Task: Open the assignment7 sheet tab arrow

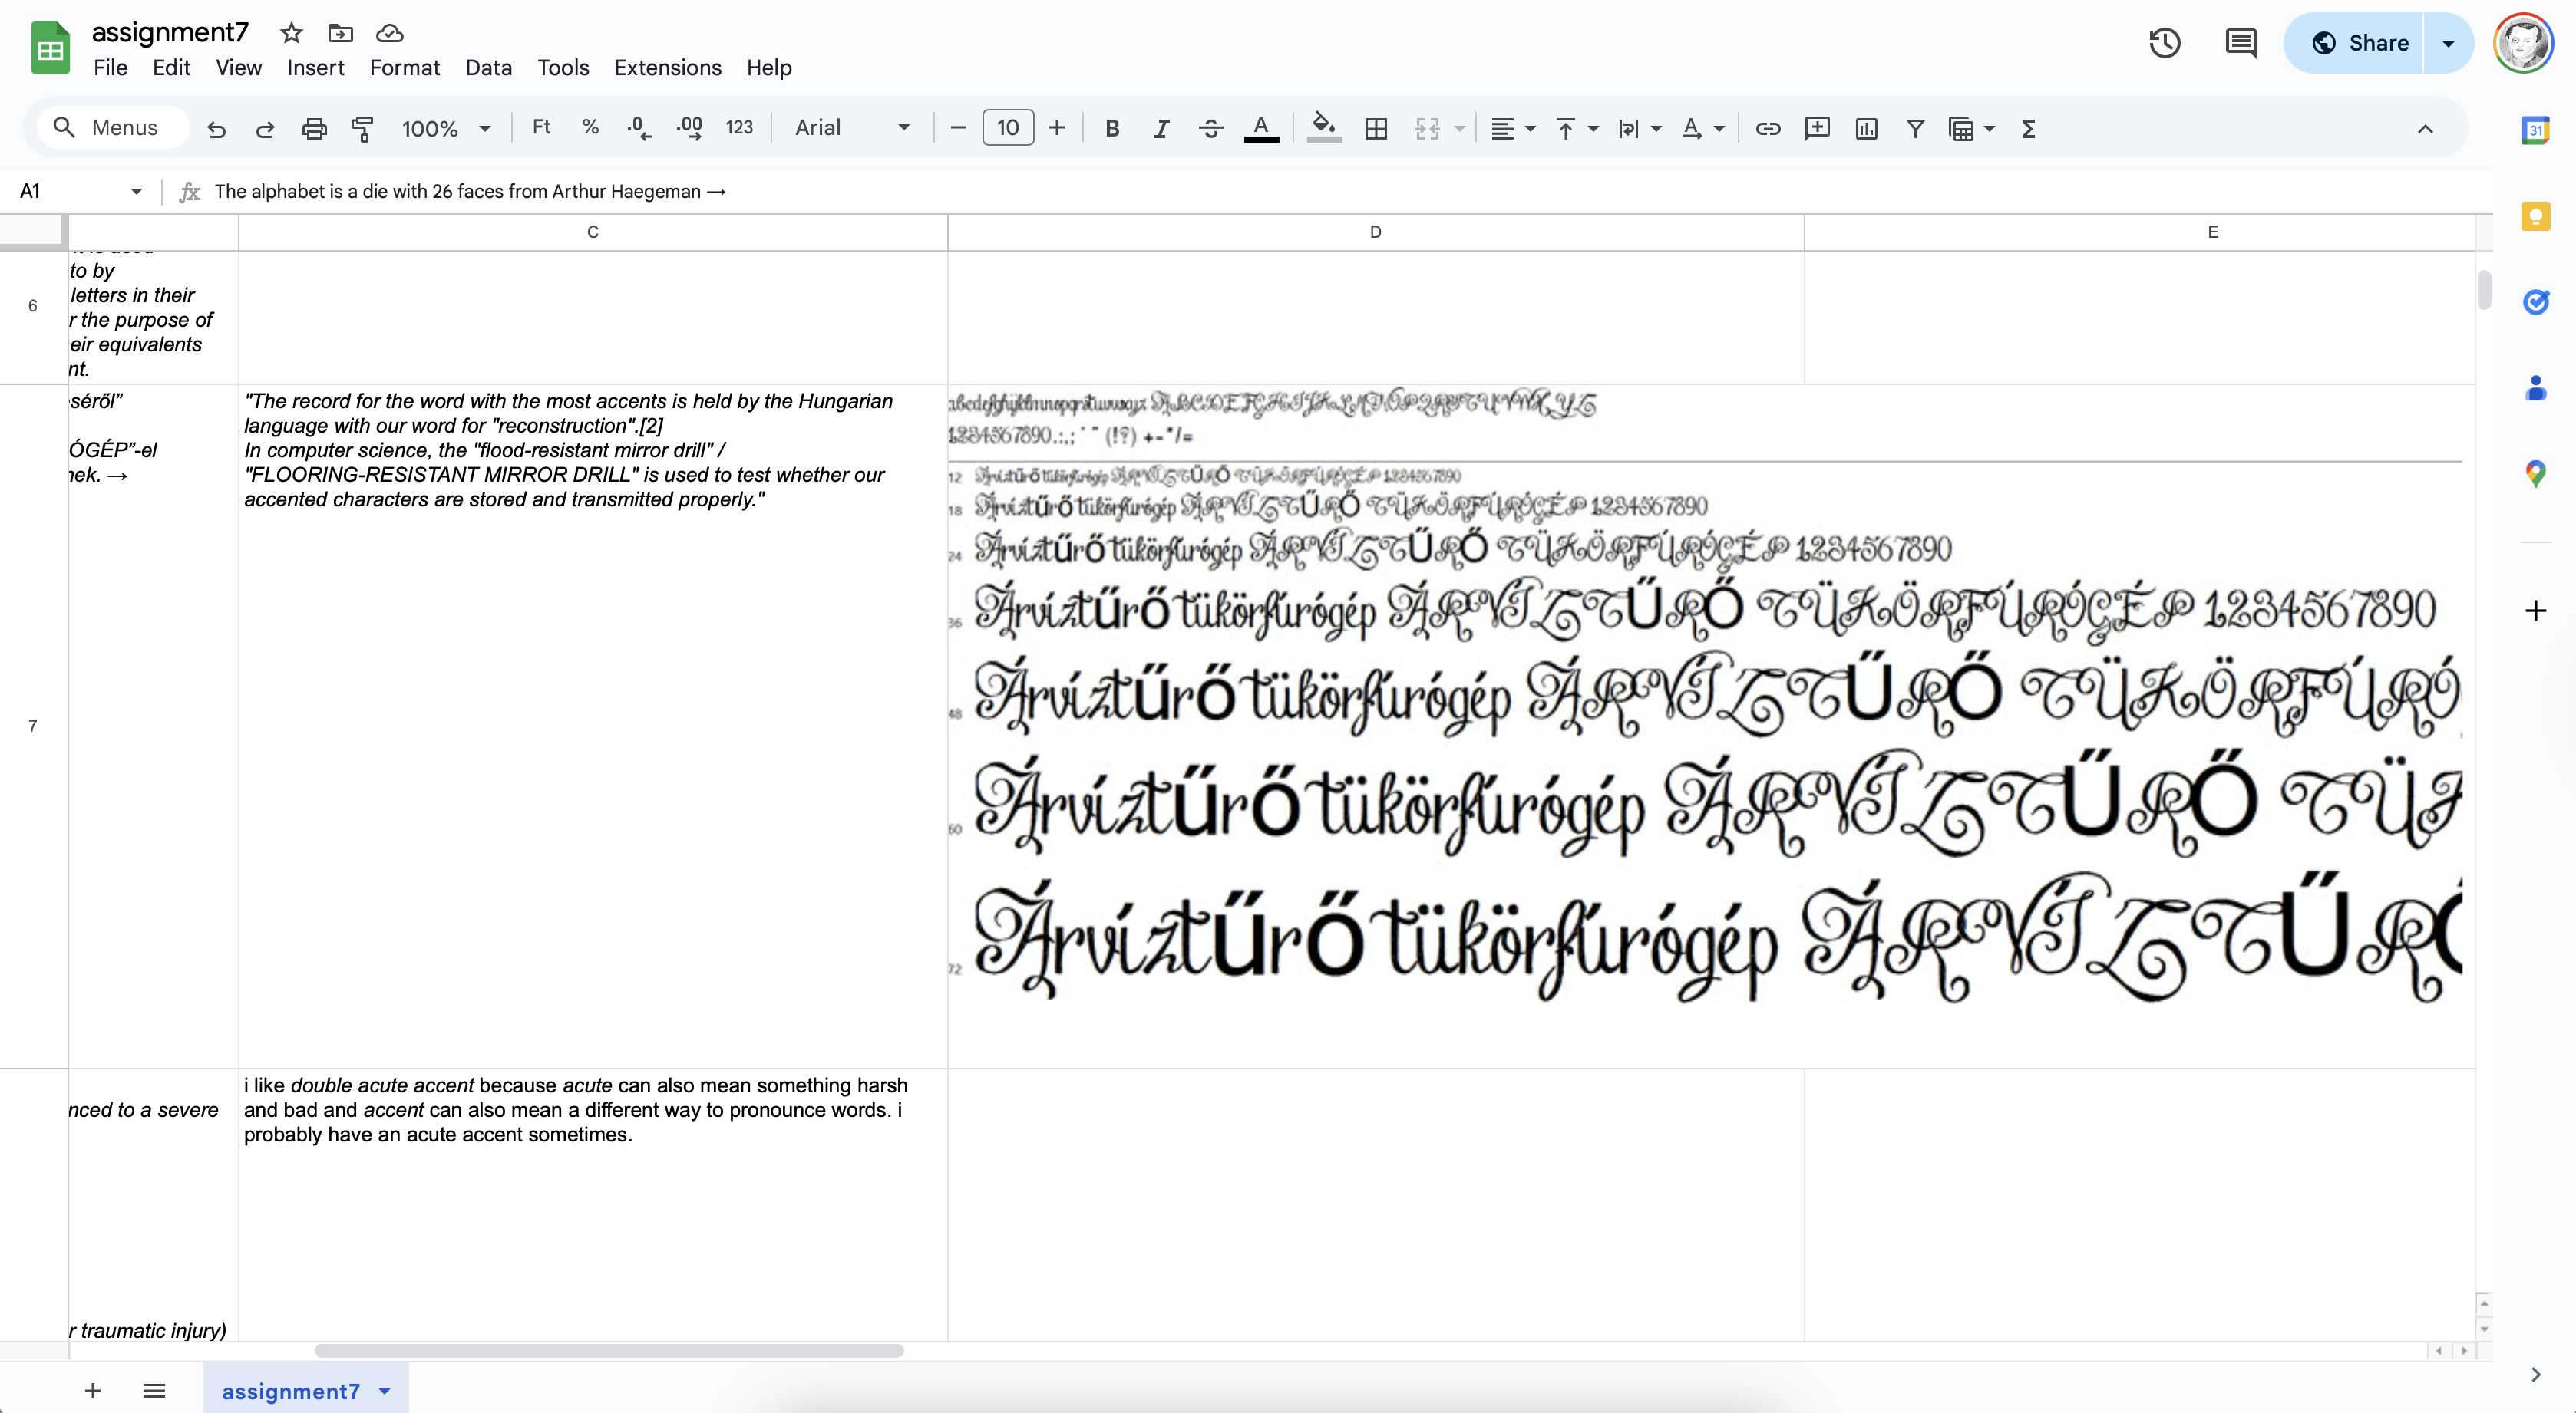Action: coord(385,1391)
